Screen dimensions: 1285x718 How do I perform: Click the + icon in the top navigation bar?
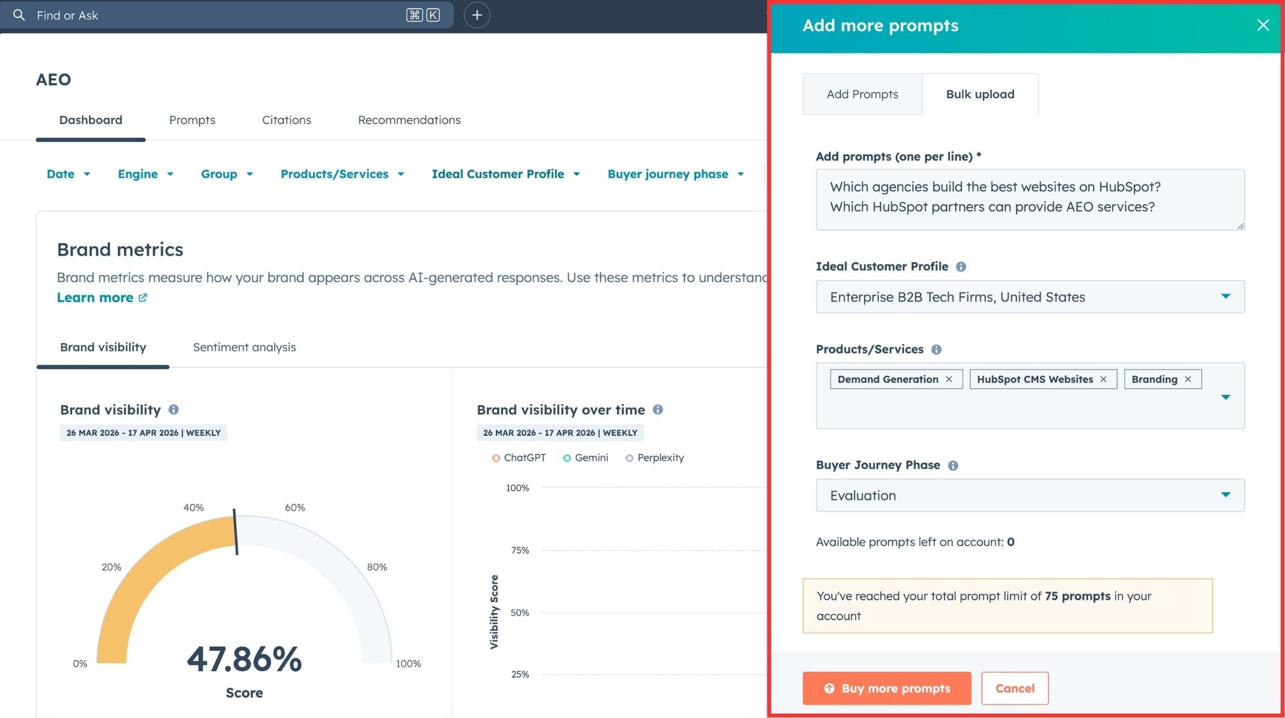(476, 15)
